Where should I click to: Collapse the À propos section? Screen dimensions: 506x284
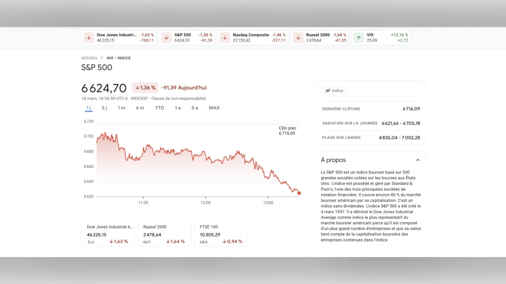coord(418,160)
